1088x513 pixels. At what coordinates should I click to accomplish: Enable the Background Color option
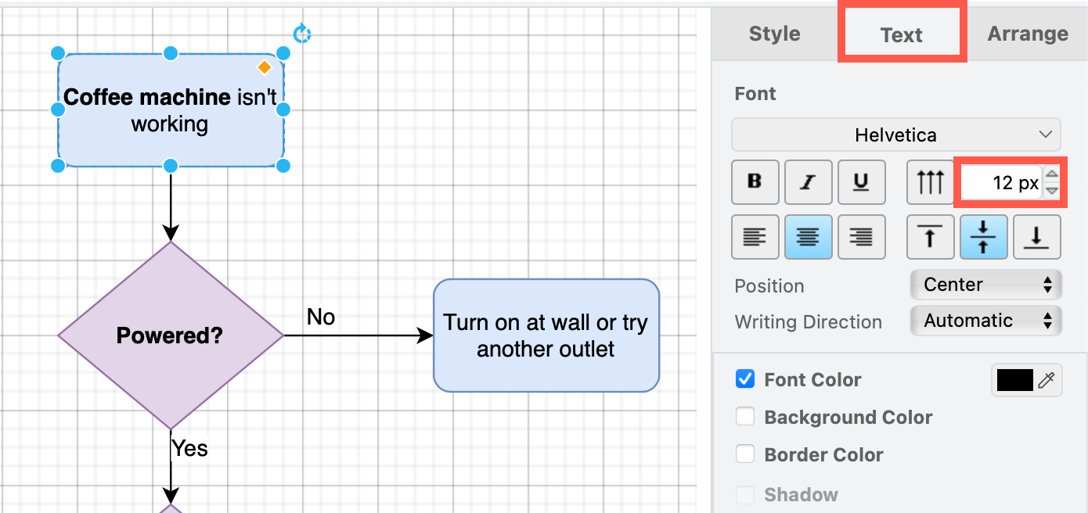pos(744,416)
